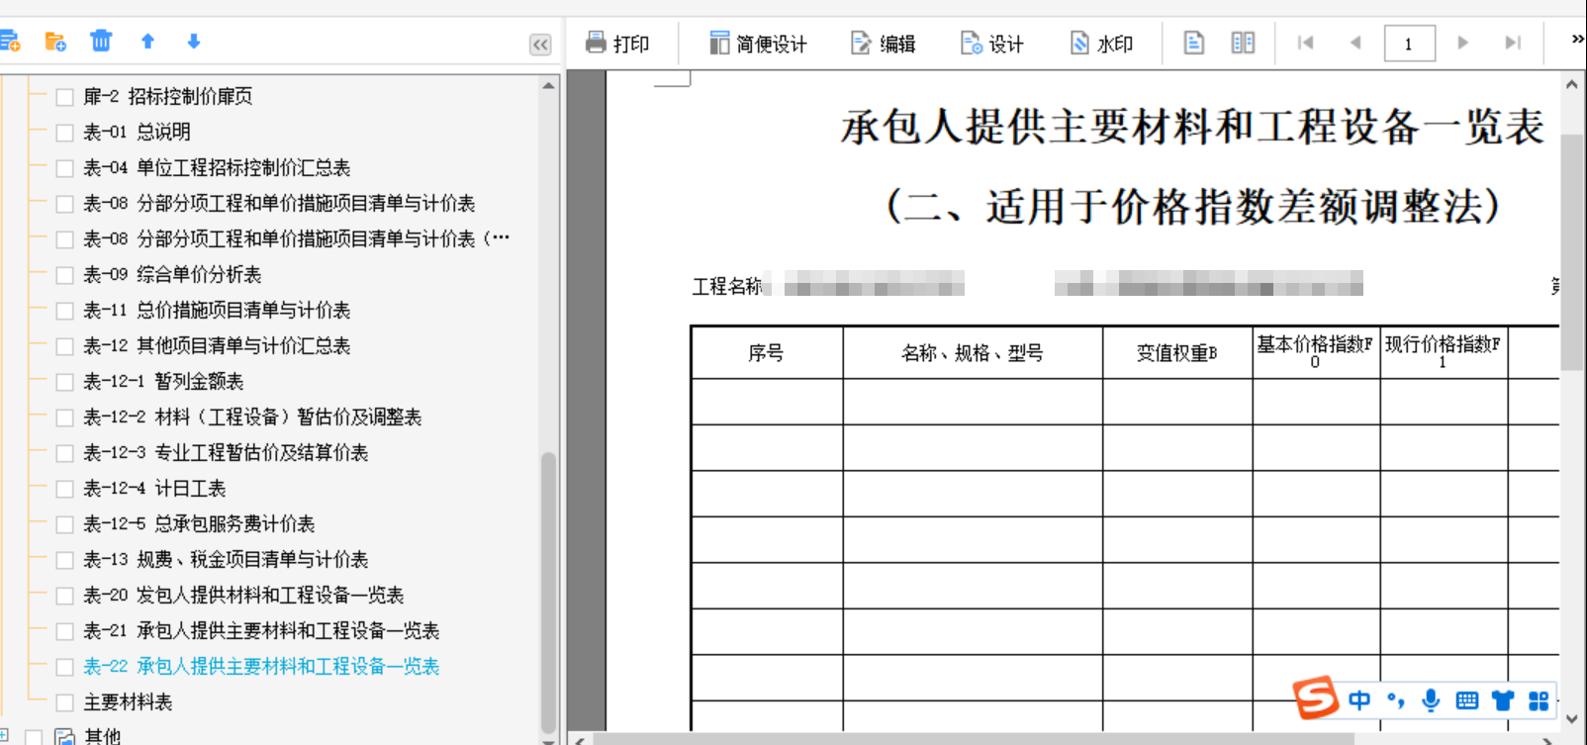Check the 其他 folder checkbox
The height and width of the screenshot is (745, 1587).
34,737
